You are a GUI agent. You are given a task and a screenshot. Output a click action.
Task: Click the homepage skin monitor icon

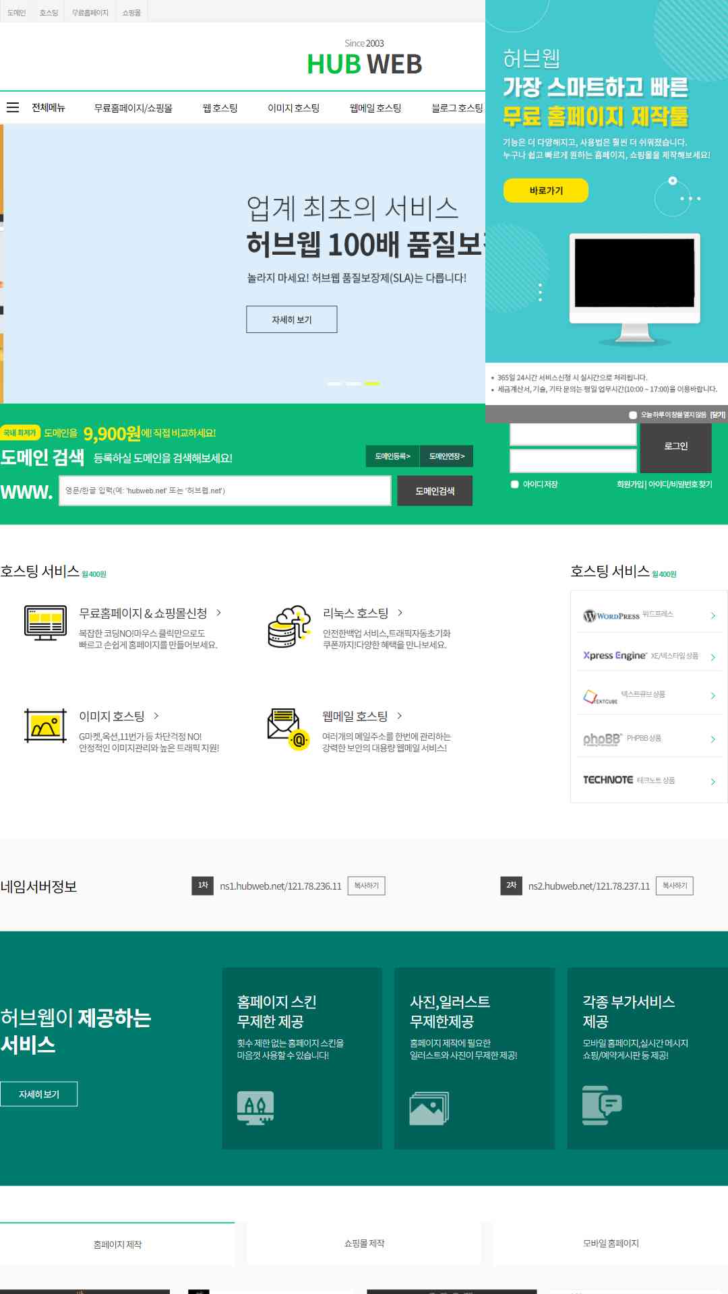click(x=255, y=1108)
